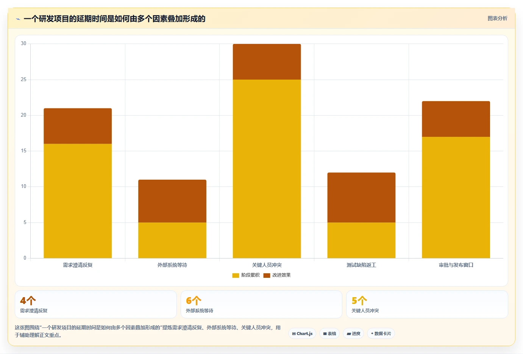Click the 图表分析 label in header

(x=497, y=18)
